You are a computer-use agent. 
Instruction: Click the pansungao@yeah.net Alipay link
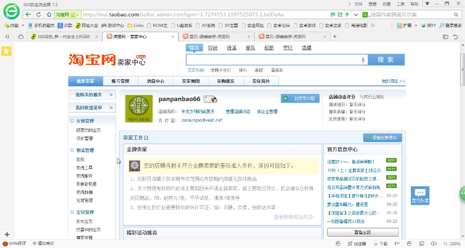pyautogui.click(x=202, y=120)
